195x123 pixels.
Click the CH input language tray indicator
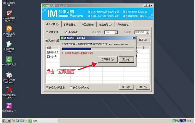tap(181, 121)
